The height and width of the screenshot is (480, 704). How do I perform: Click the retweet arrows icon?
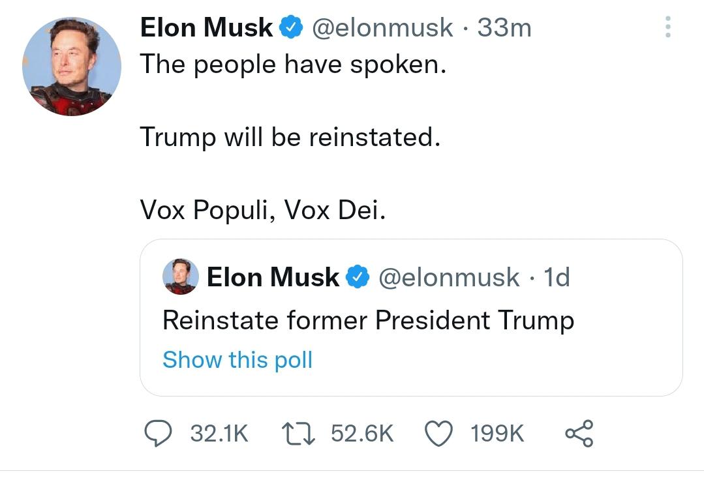299,434
